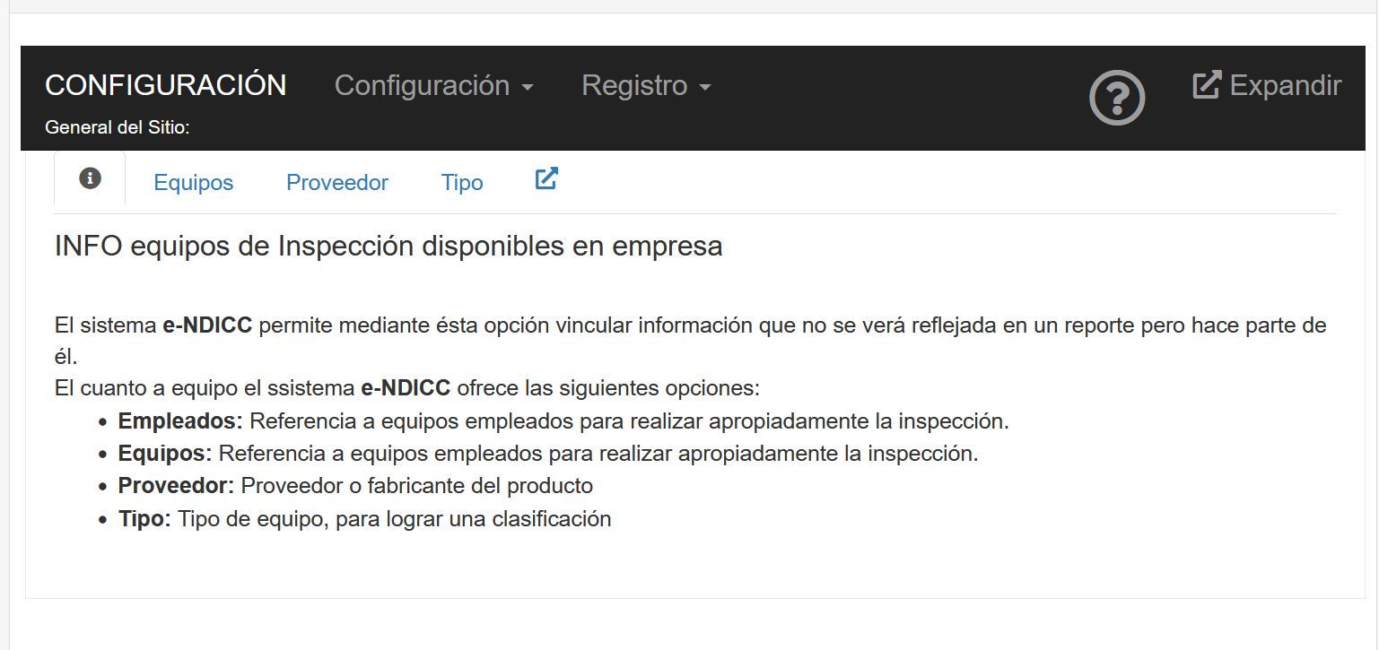
Task: Click the external link icon after Tipo
Action: tap(546, 178)
